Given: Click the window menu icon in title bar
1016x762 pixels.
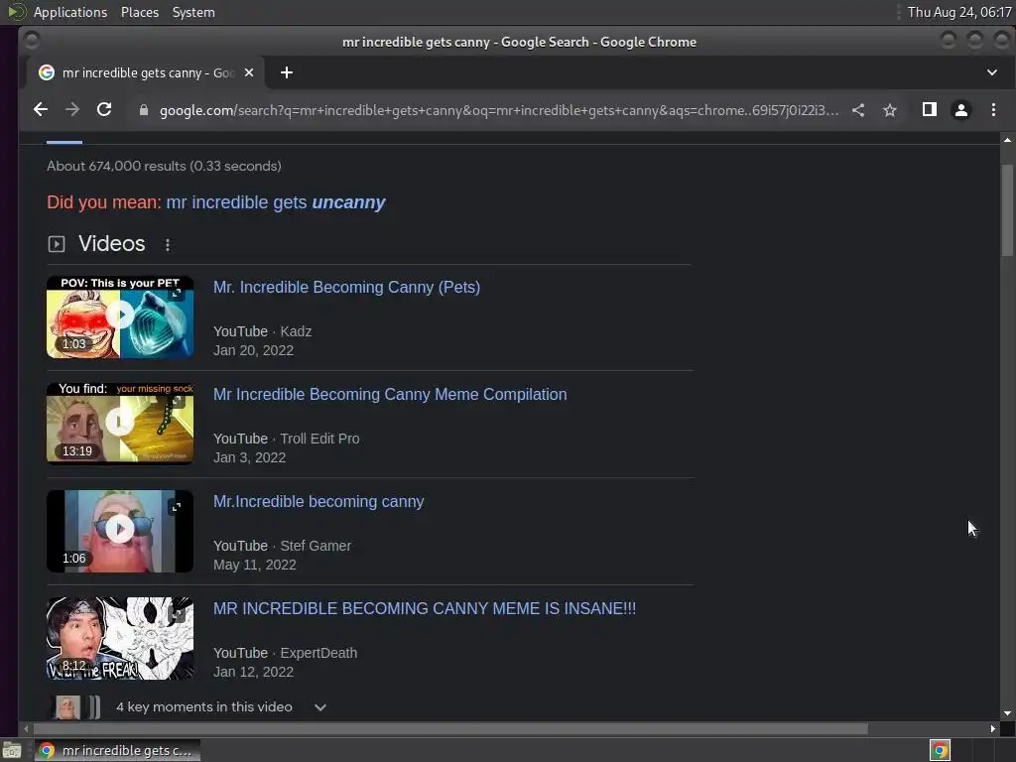Looking at the screenshot, I should pyautogui.click(x=31, y=41).
